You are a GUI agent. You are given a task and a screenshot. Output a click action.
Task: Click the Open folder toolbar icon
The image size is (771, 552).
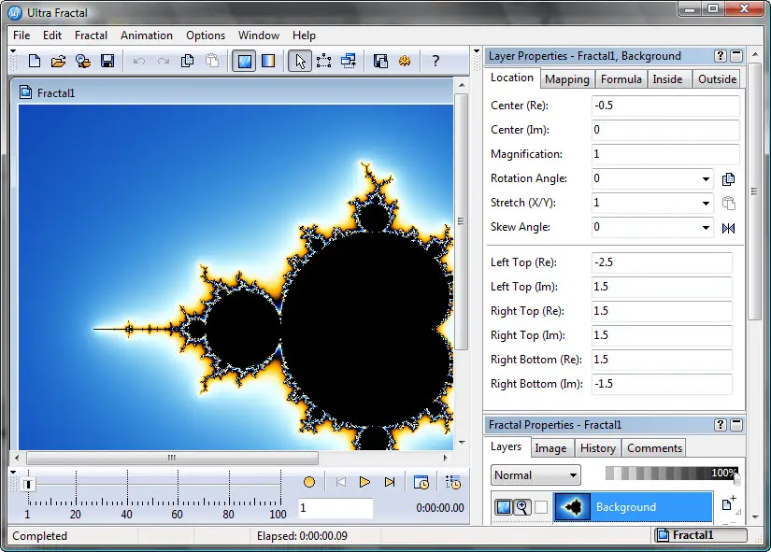click(58, 61)
